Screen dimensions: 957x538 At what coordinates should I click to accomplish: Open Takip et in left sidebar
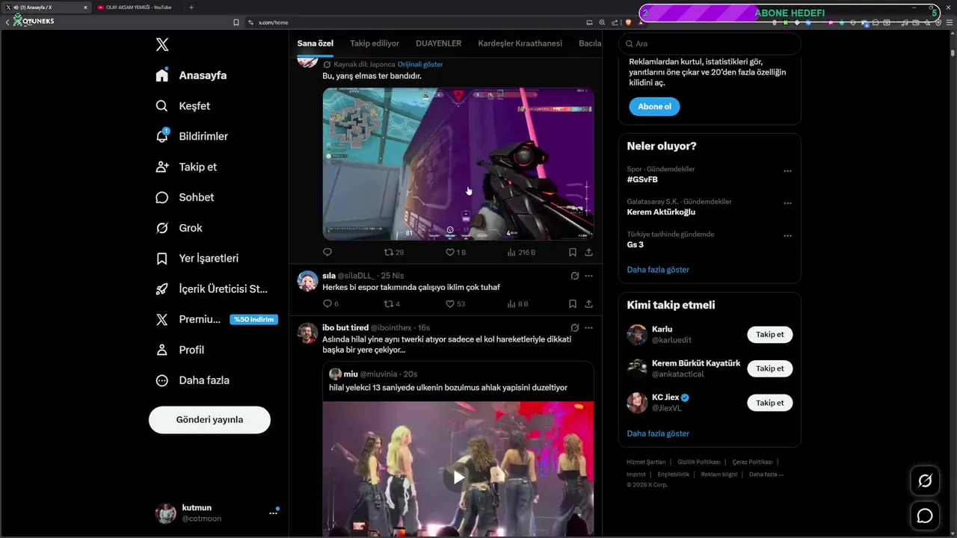point(186,167)
